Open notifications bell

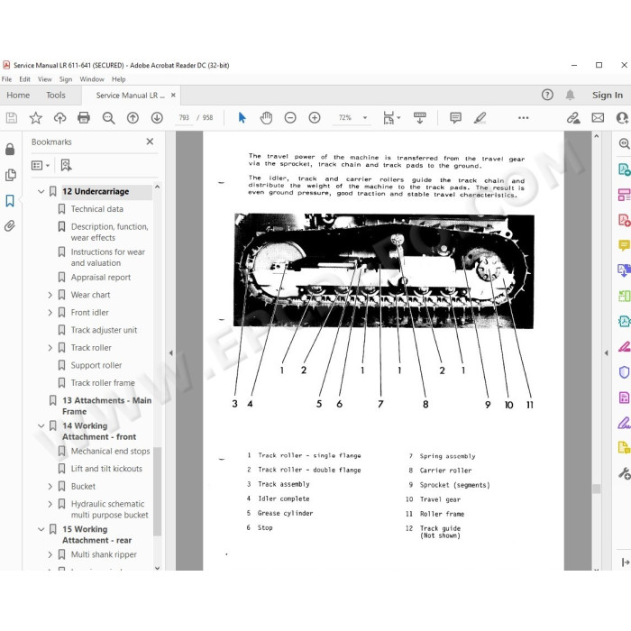click(x=570, y=95)
